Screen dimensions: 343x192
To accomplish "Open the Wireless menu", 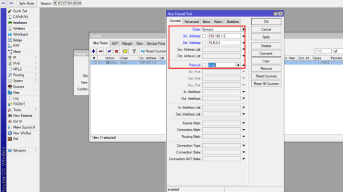I will coord(19,29).
